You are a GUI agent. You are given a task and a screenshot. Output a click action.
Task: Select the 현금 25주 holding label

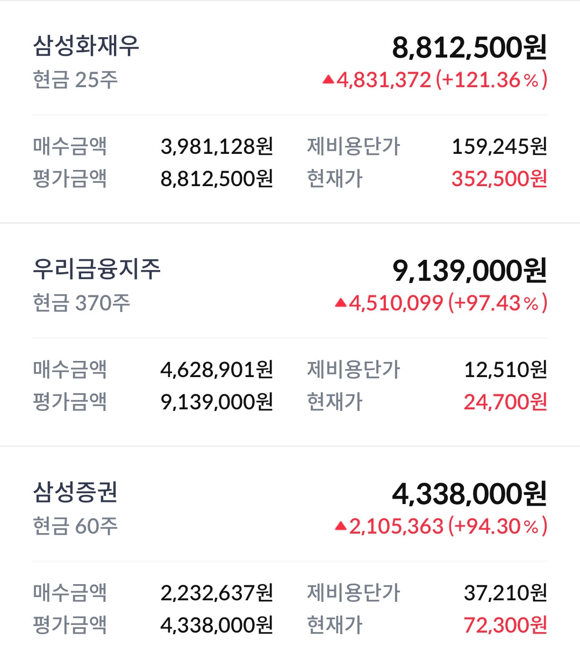point(75,80)
